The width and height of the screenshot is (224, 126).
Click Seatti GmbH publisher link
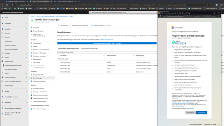tap(180, 43)
